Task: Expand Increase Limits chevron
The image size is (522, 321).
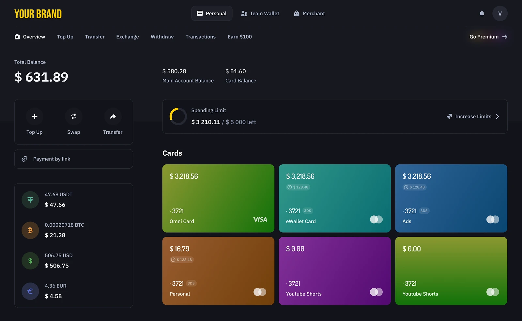Action: (497, 116)
